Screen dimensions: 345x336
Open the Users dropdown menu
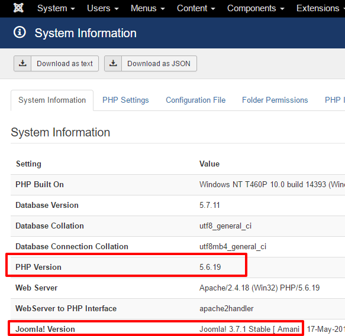point(103,8)
